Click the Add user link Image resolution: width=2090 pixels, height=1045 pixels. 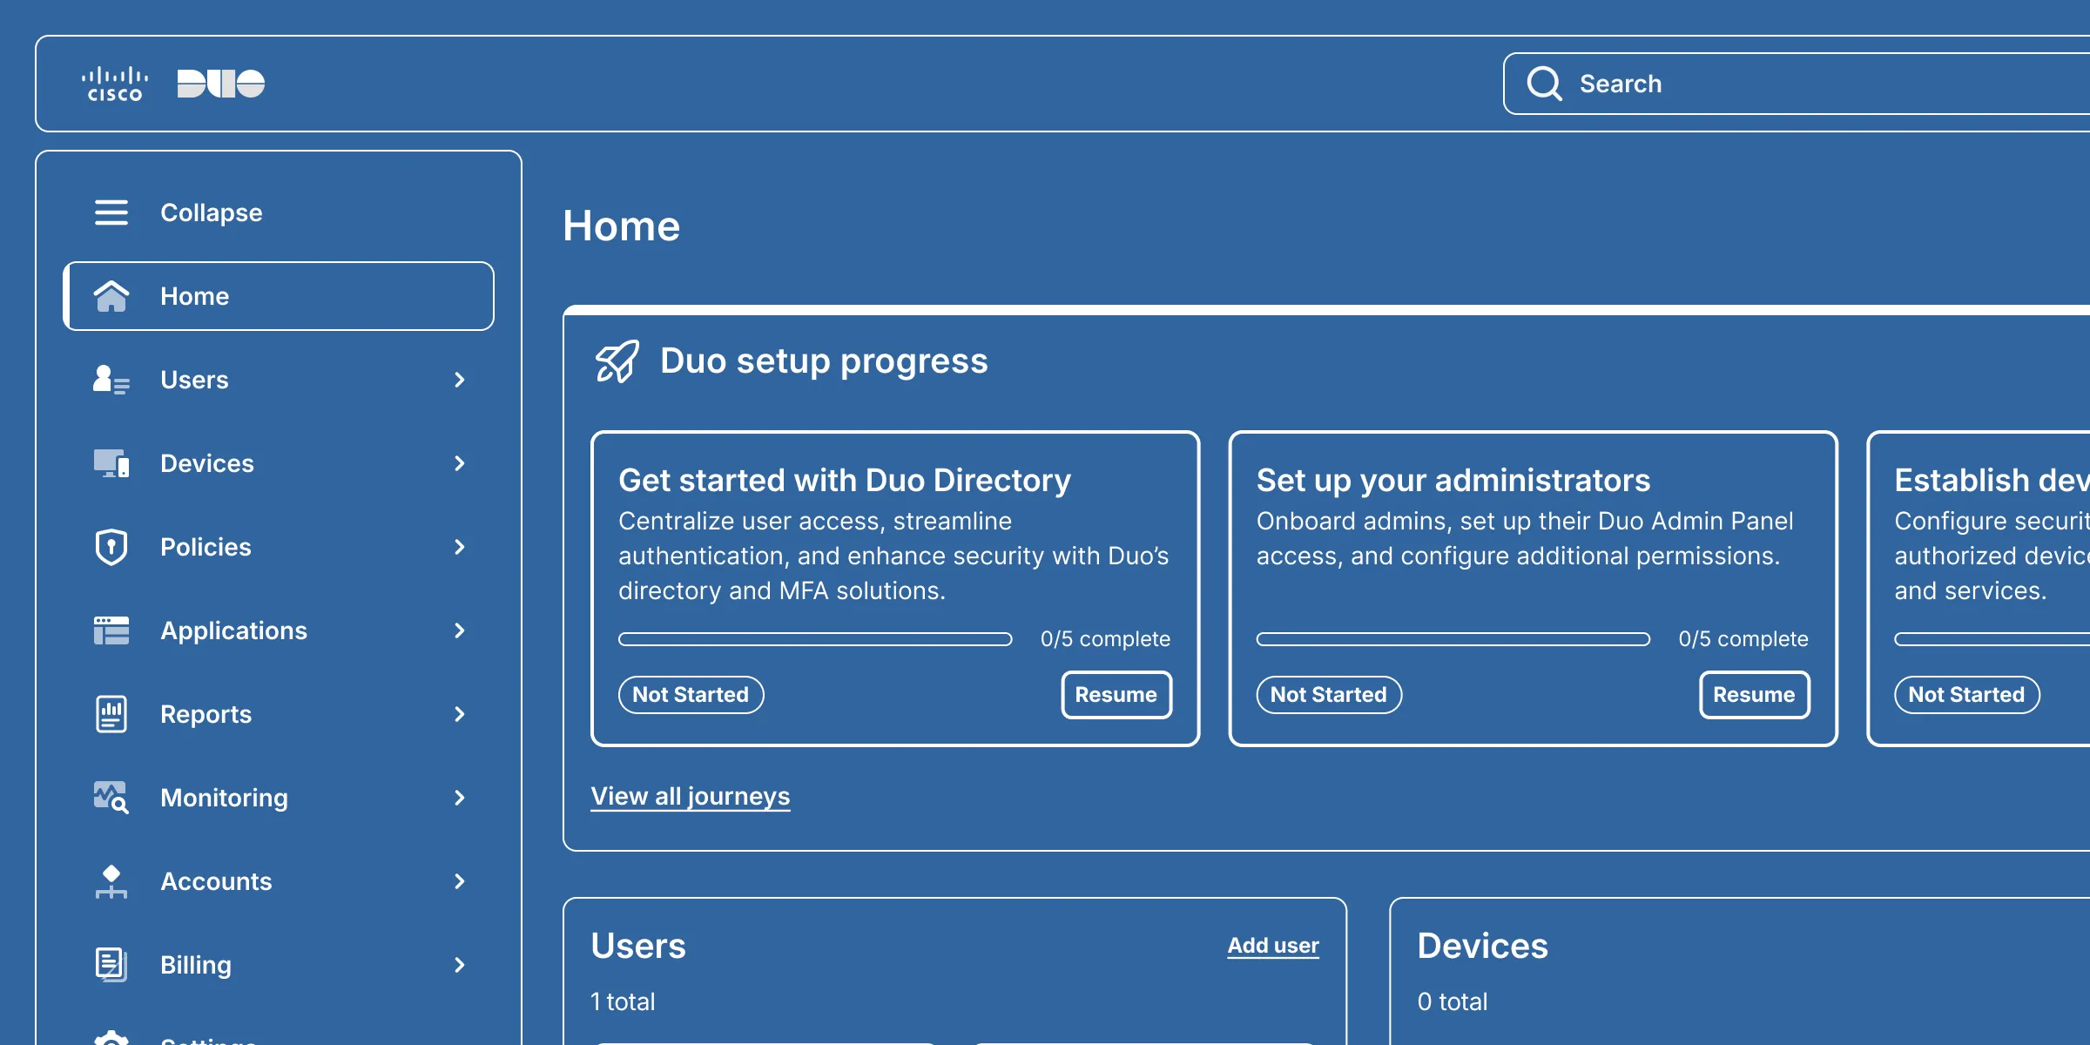[x=1273, y=946]
